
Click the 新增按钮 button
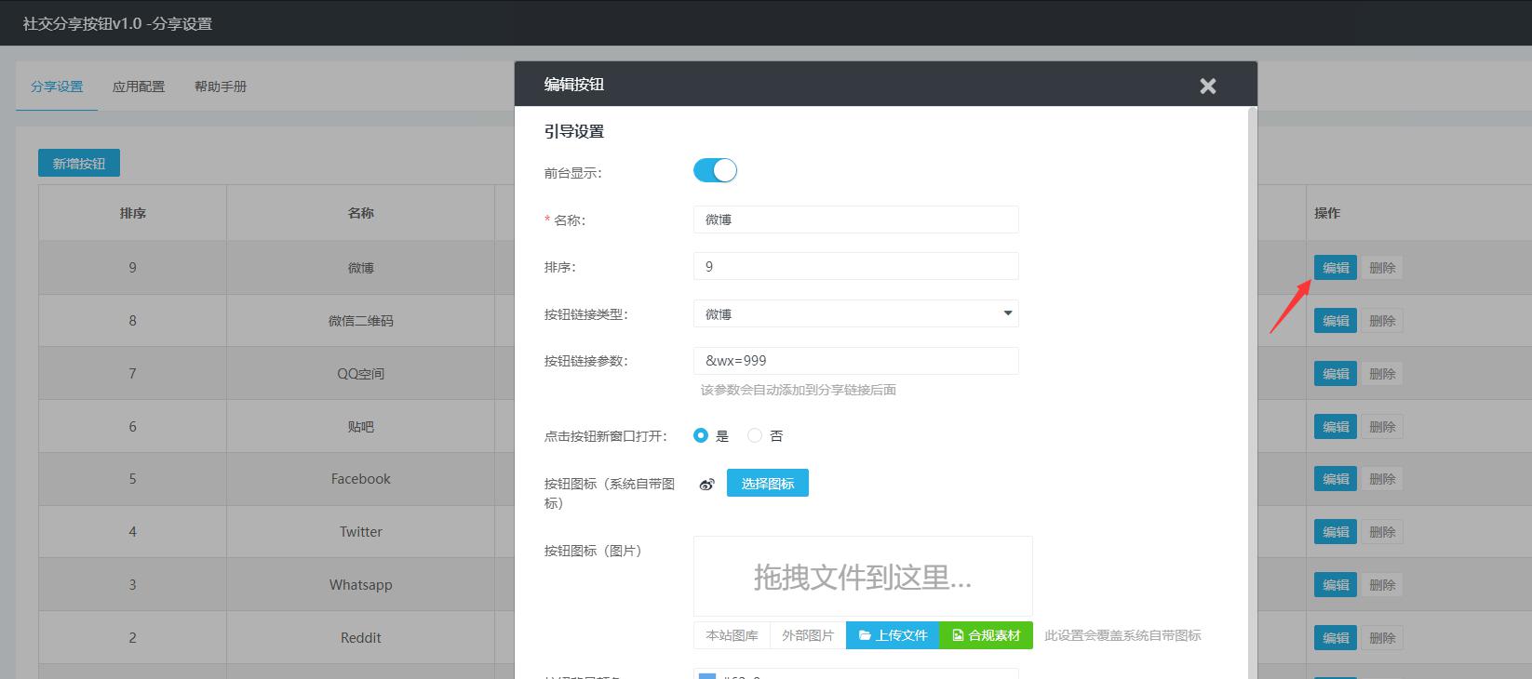79,163
